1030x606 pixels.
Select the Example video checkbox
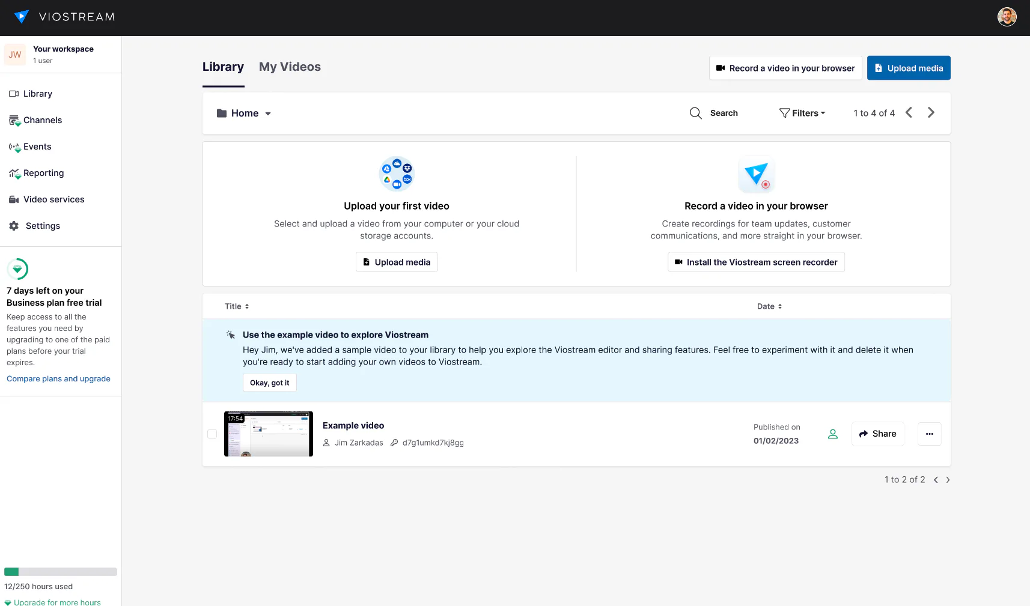pyautogui.click(x=212, y=434)
